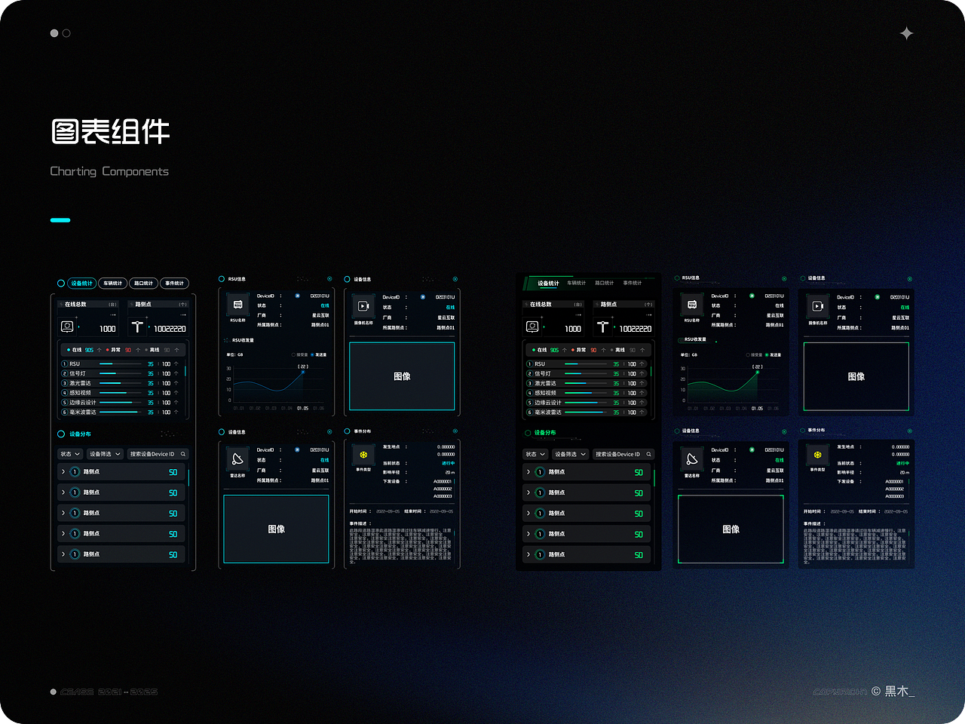Click the blue chart data point labeled 22
This screenshot has height=724, width=965.
point(303,372)
